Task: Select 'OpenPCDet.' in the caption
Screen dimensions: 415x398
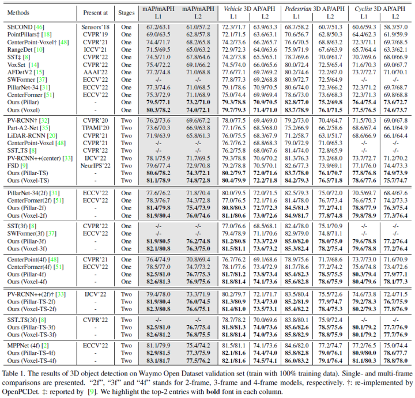Action: pyautogui.click(x=21, y=392)
